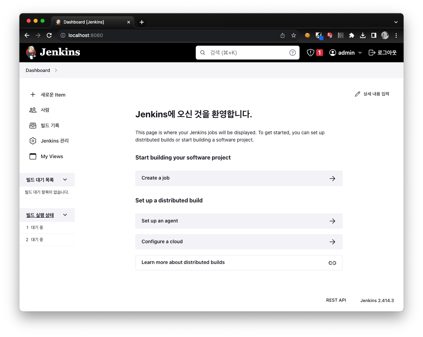
Task: Collapse the 빌드 대기 목록 chevron
Action: pos(65,180)
